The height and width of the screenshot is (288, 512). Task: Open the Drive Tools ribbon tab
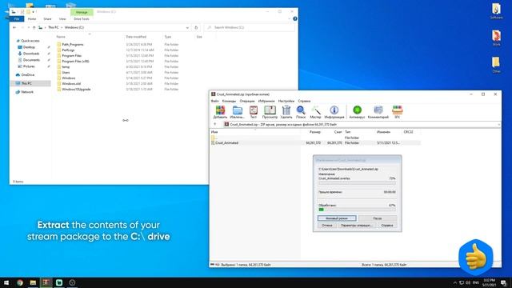[82, 19]
